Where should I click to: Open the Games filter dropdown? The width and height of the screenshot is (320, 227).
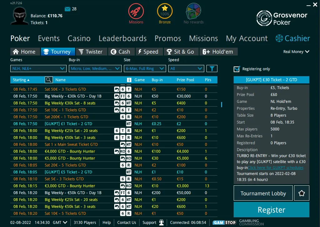pyautogui.click(x=38, y=69)
